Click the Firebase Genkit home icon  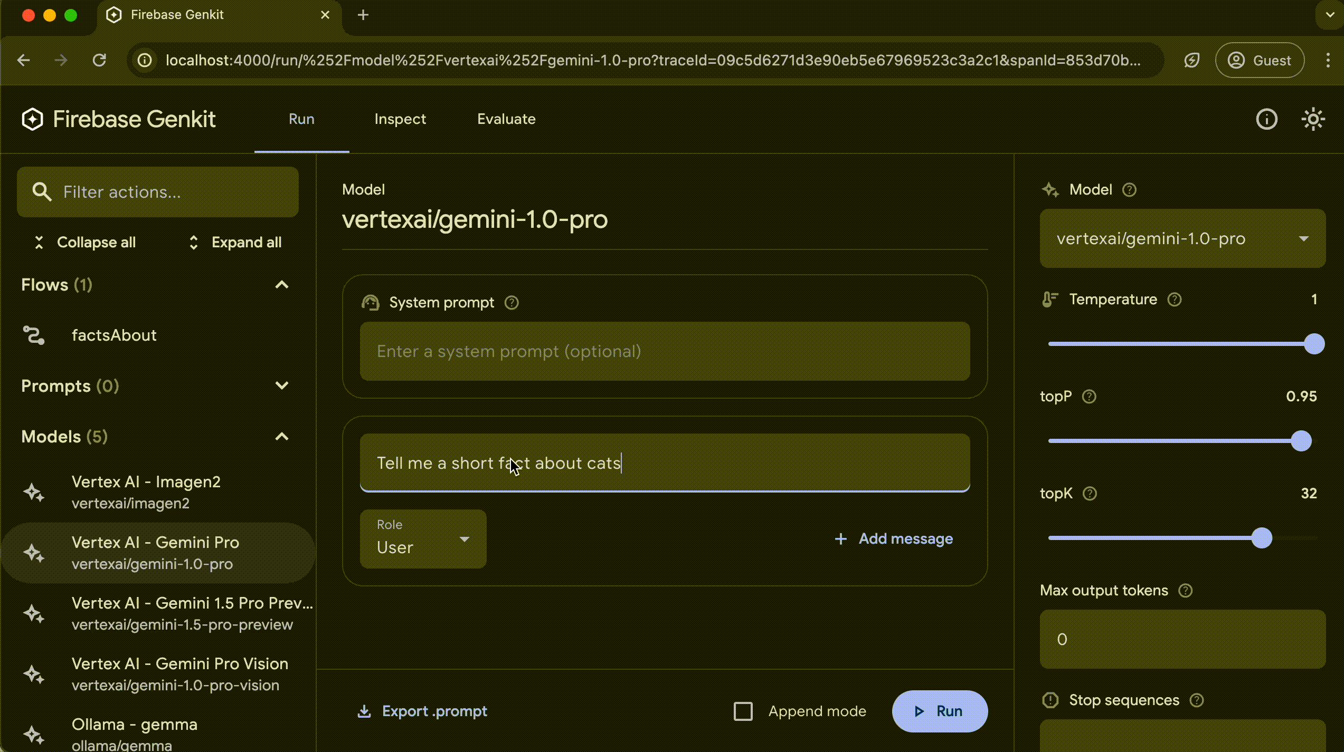(32, 119)
